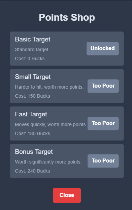Click empty area of Bonus Target card
The image size is (132, 210).
pos(70,173)
